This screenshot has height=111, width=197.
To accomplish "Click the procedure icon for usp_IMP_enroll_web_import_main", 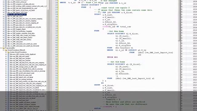I will coord(8,73).
